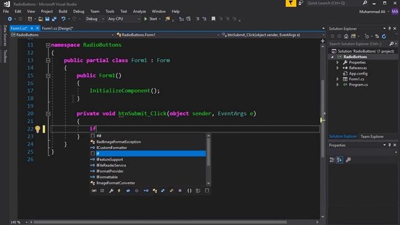Collapse the btnSubmit_Click method block
Image resolution: width=400 pixels, height=225 pixels.
[48, 114]
